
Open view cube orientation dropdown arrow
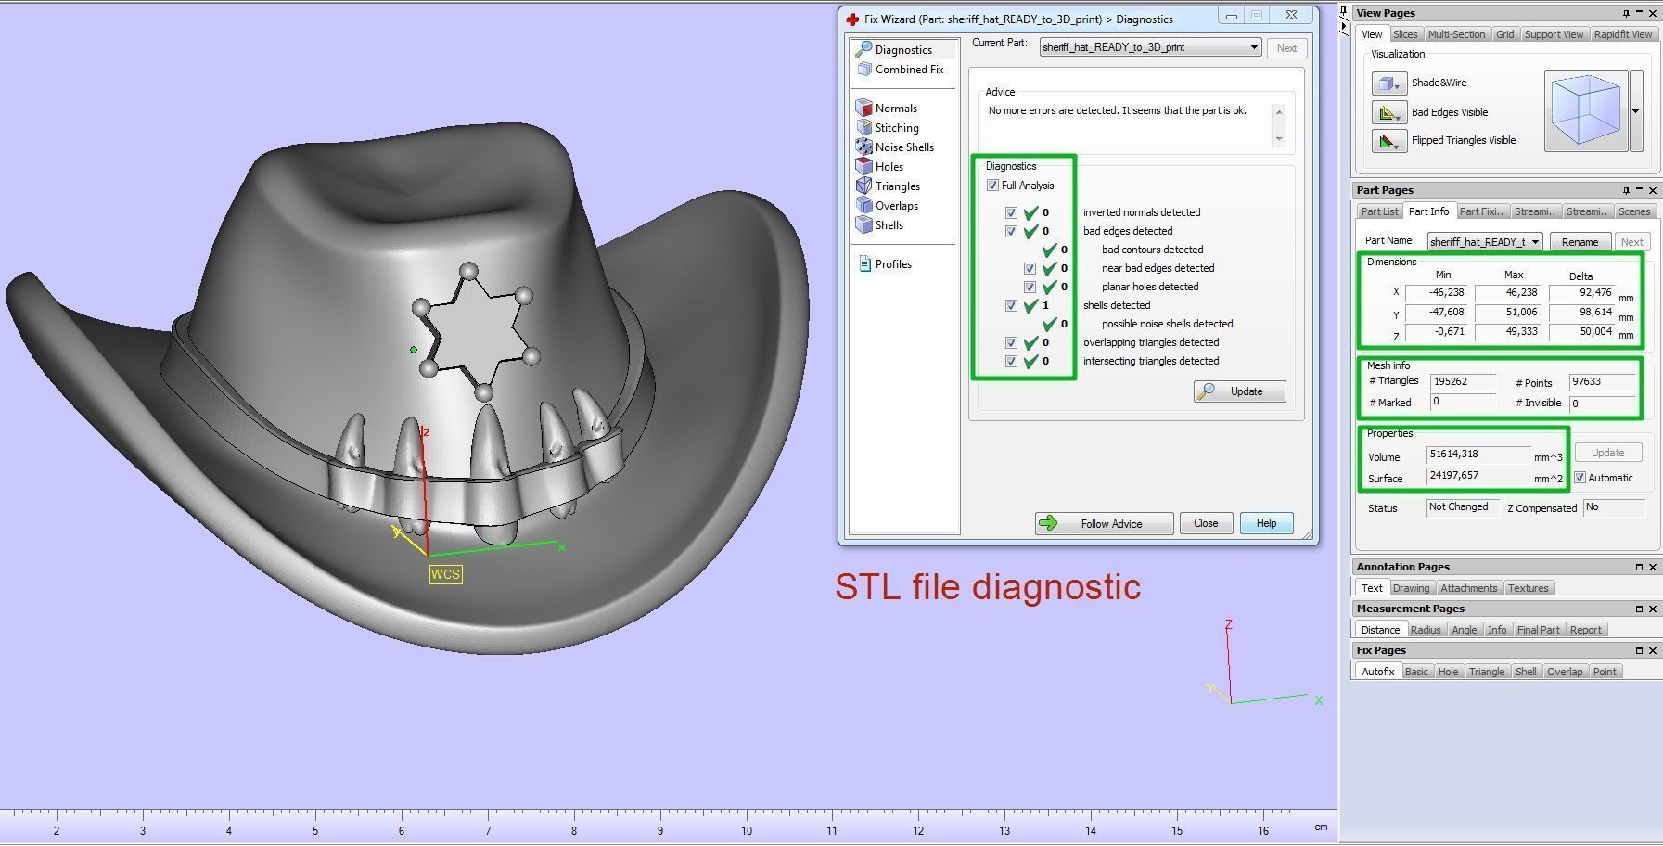[x=1636, y=110]
